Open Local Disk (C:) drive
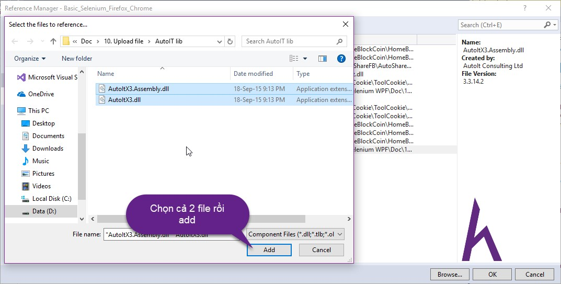This screenshot has width=561, height=284. click(46, 198)
